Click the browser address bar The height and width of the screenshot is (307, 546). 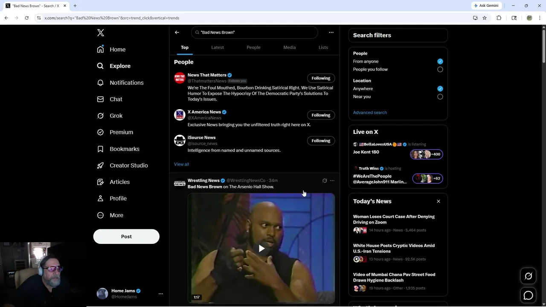click(252, 18)
